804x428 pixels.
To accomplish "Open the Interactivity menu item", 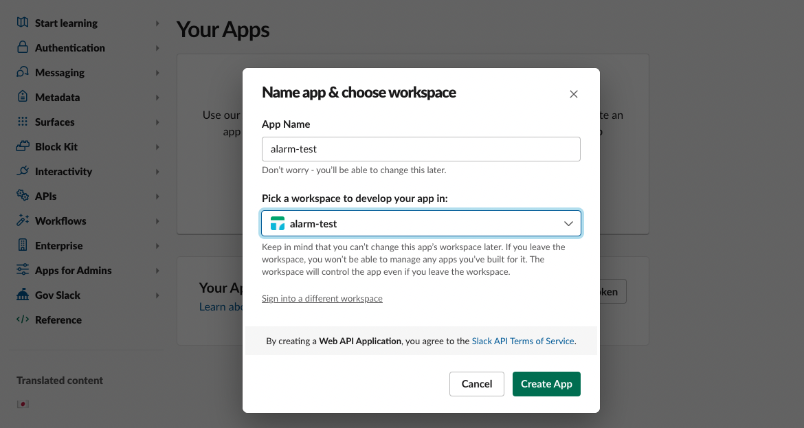I will coord(64,172).
